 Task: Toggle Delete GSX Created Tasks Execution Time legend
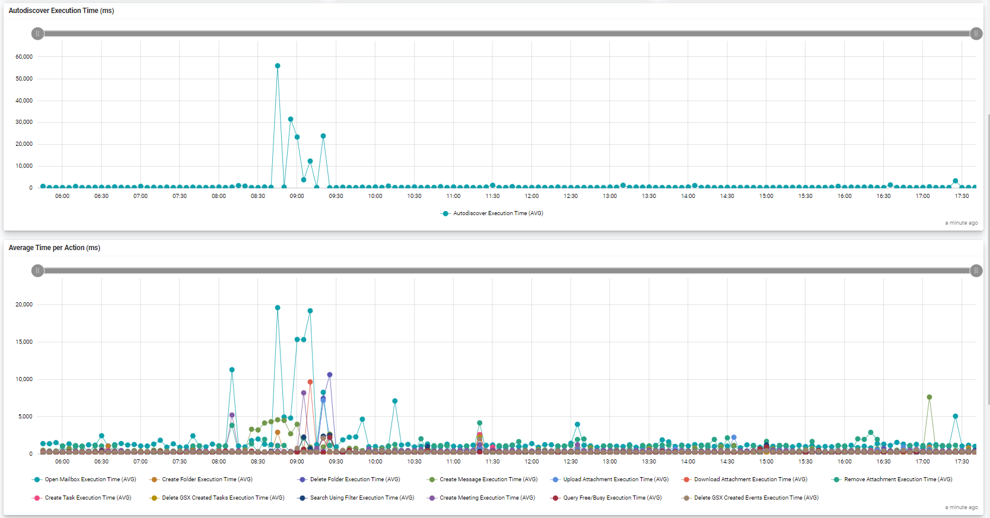(217, 498)
